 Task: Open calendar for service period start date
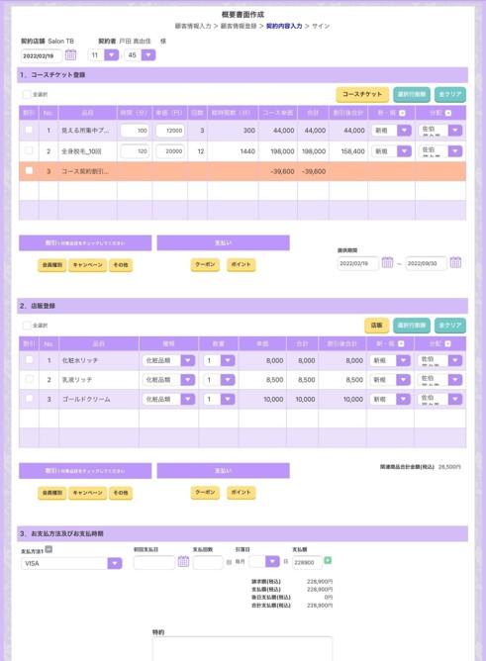click(387, 262)
